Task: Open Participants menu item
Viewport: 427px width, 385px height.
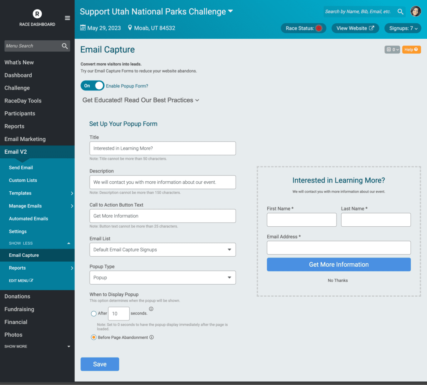Action: [20, 113]
